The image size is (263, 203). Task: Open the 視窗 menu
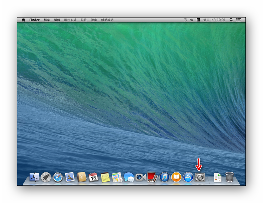(94, 20)
